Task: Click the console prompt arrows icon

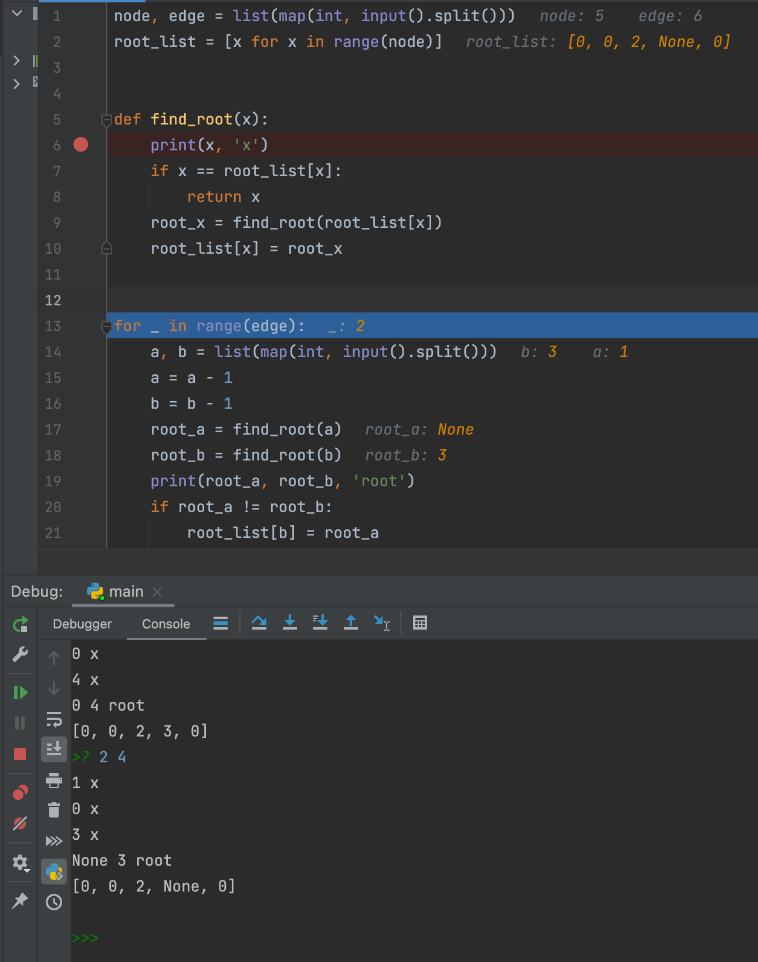Action: 54,841
